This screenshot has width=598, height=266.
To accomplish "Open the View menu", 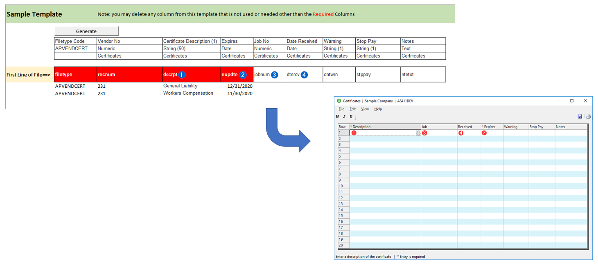I will 365,109.
